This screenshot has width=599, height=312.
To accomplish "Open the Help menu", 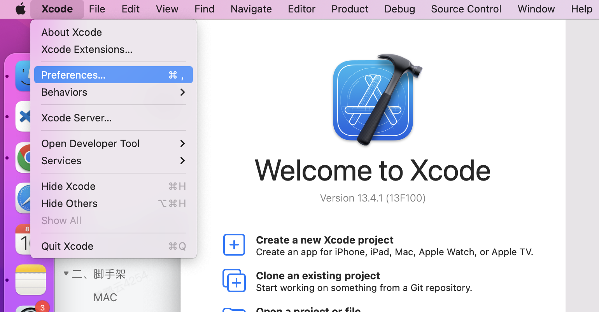I will [x=581, y=9].
